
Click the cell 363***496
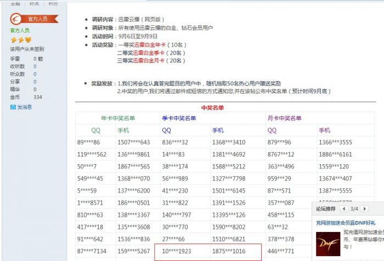coord(281,166)
